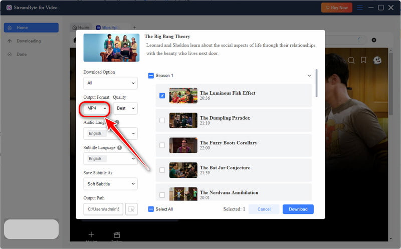Check The Dumpling Paradox episode
The image size is (401, 249).
[x=162, y=120]
